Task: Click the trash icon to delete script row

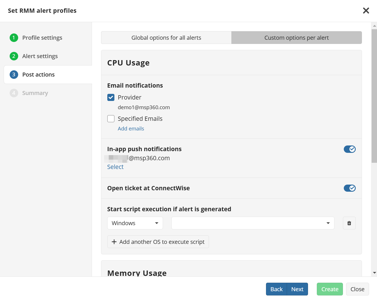Action: (349, 223)
